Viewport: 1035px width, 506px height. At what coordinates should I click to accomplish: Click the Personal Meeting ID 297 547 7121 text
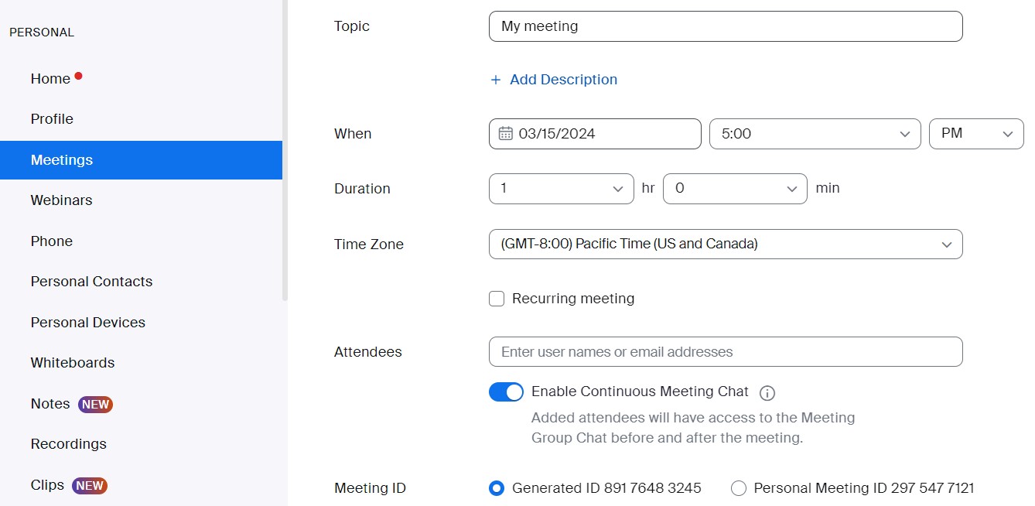coord(864,488)
